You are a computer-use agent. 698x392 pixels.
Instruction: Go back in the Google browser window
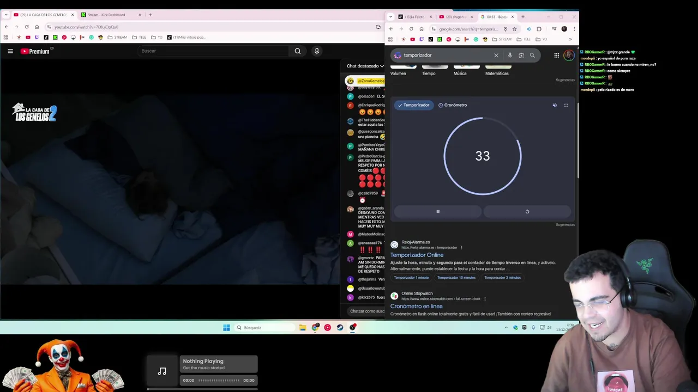390,29
